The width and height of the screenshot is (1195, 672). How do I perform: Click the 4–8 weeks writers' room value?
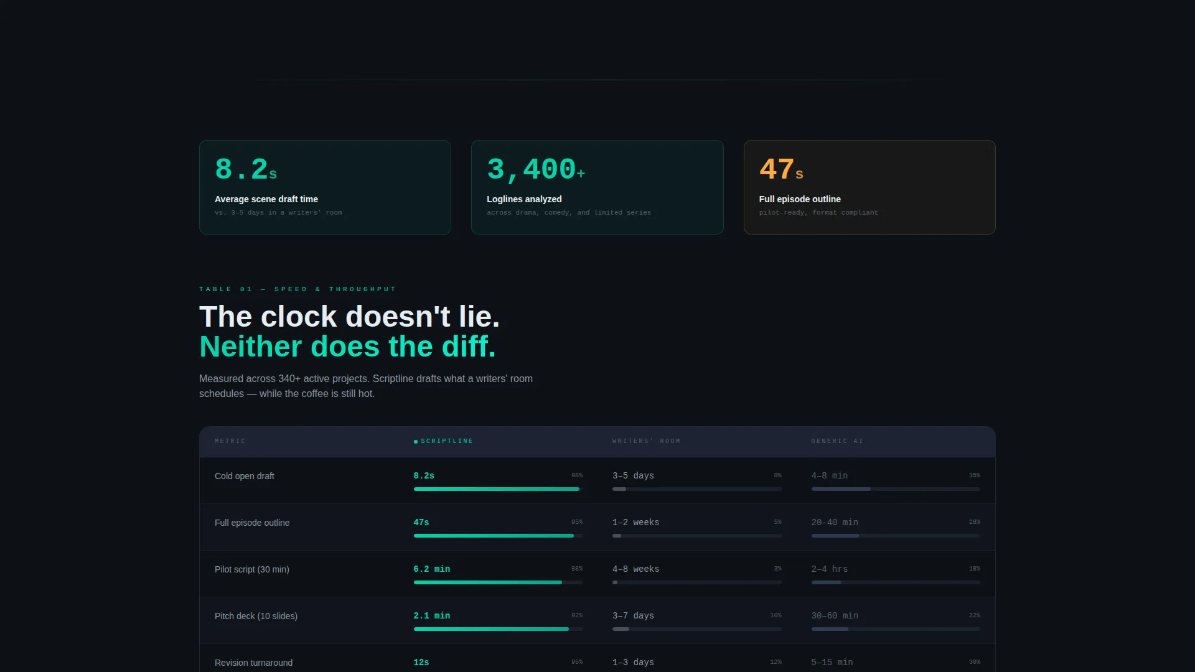tap(635, 569)
